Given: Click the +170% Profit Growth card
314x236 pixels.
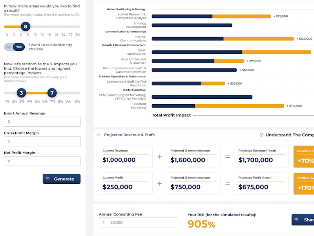Looking at the screenshot, I should click(x=304, y=184).
